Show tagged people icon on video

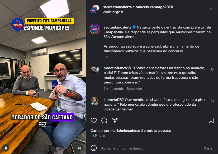(6, 148)
